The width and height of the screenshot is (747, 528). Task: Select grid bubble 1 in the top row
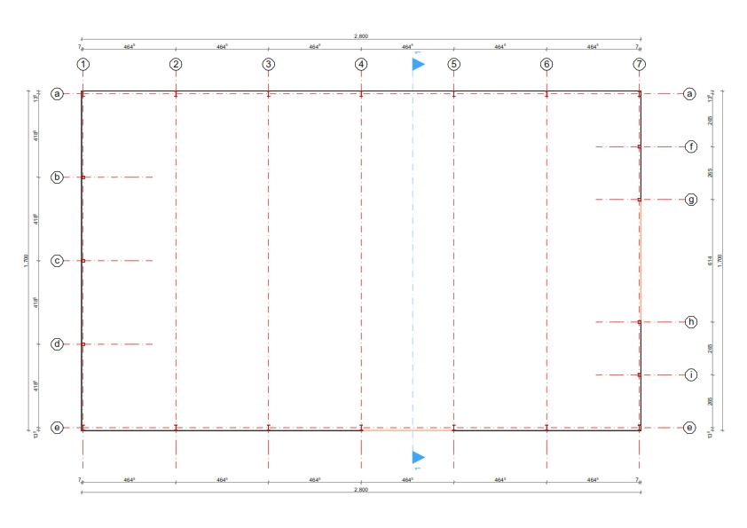pyautogui.click(x=83, y=64)
